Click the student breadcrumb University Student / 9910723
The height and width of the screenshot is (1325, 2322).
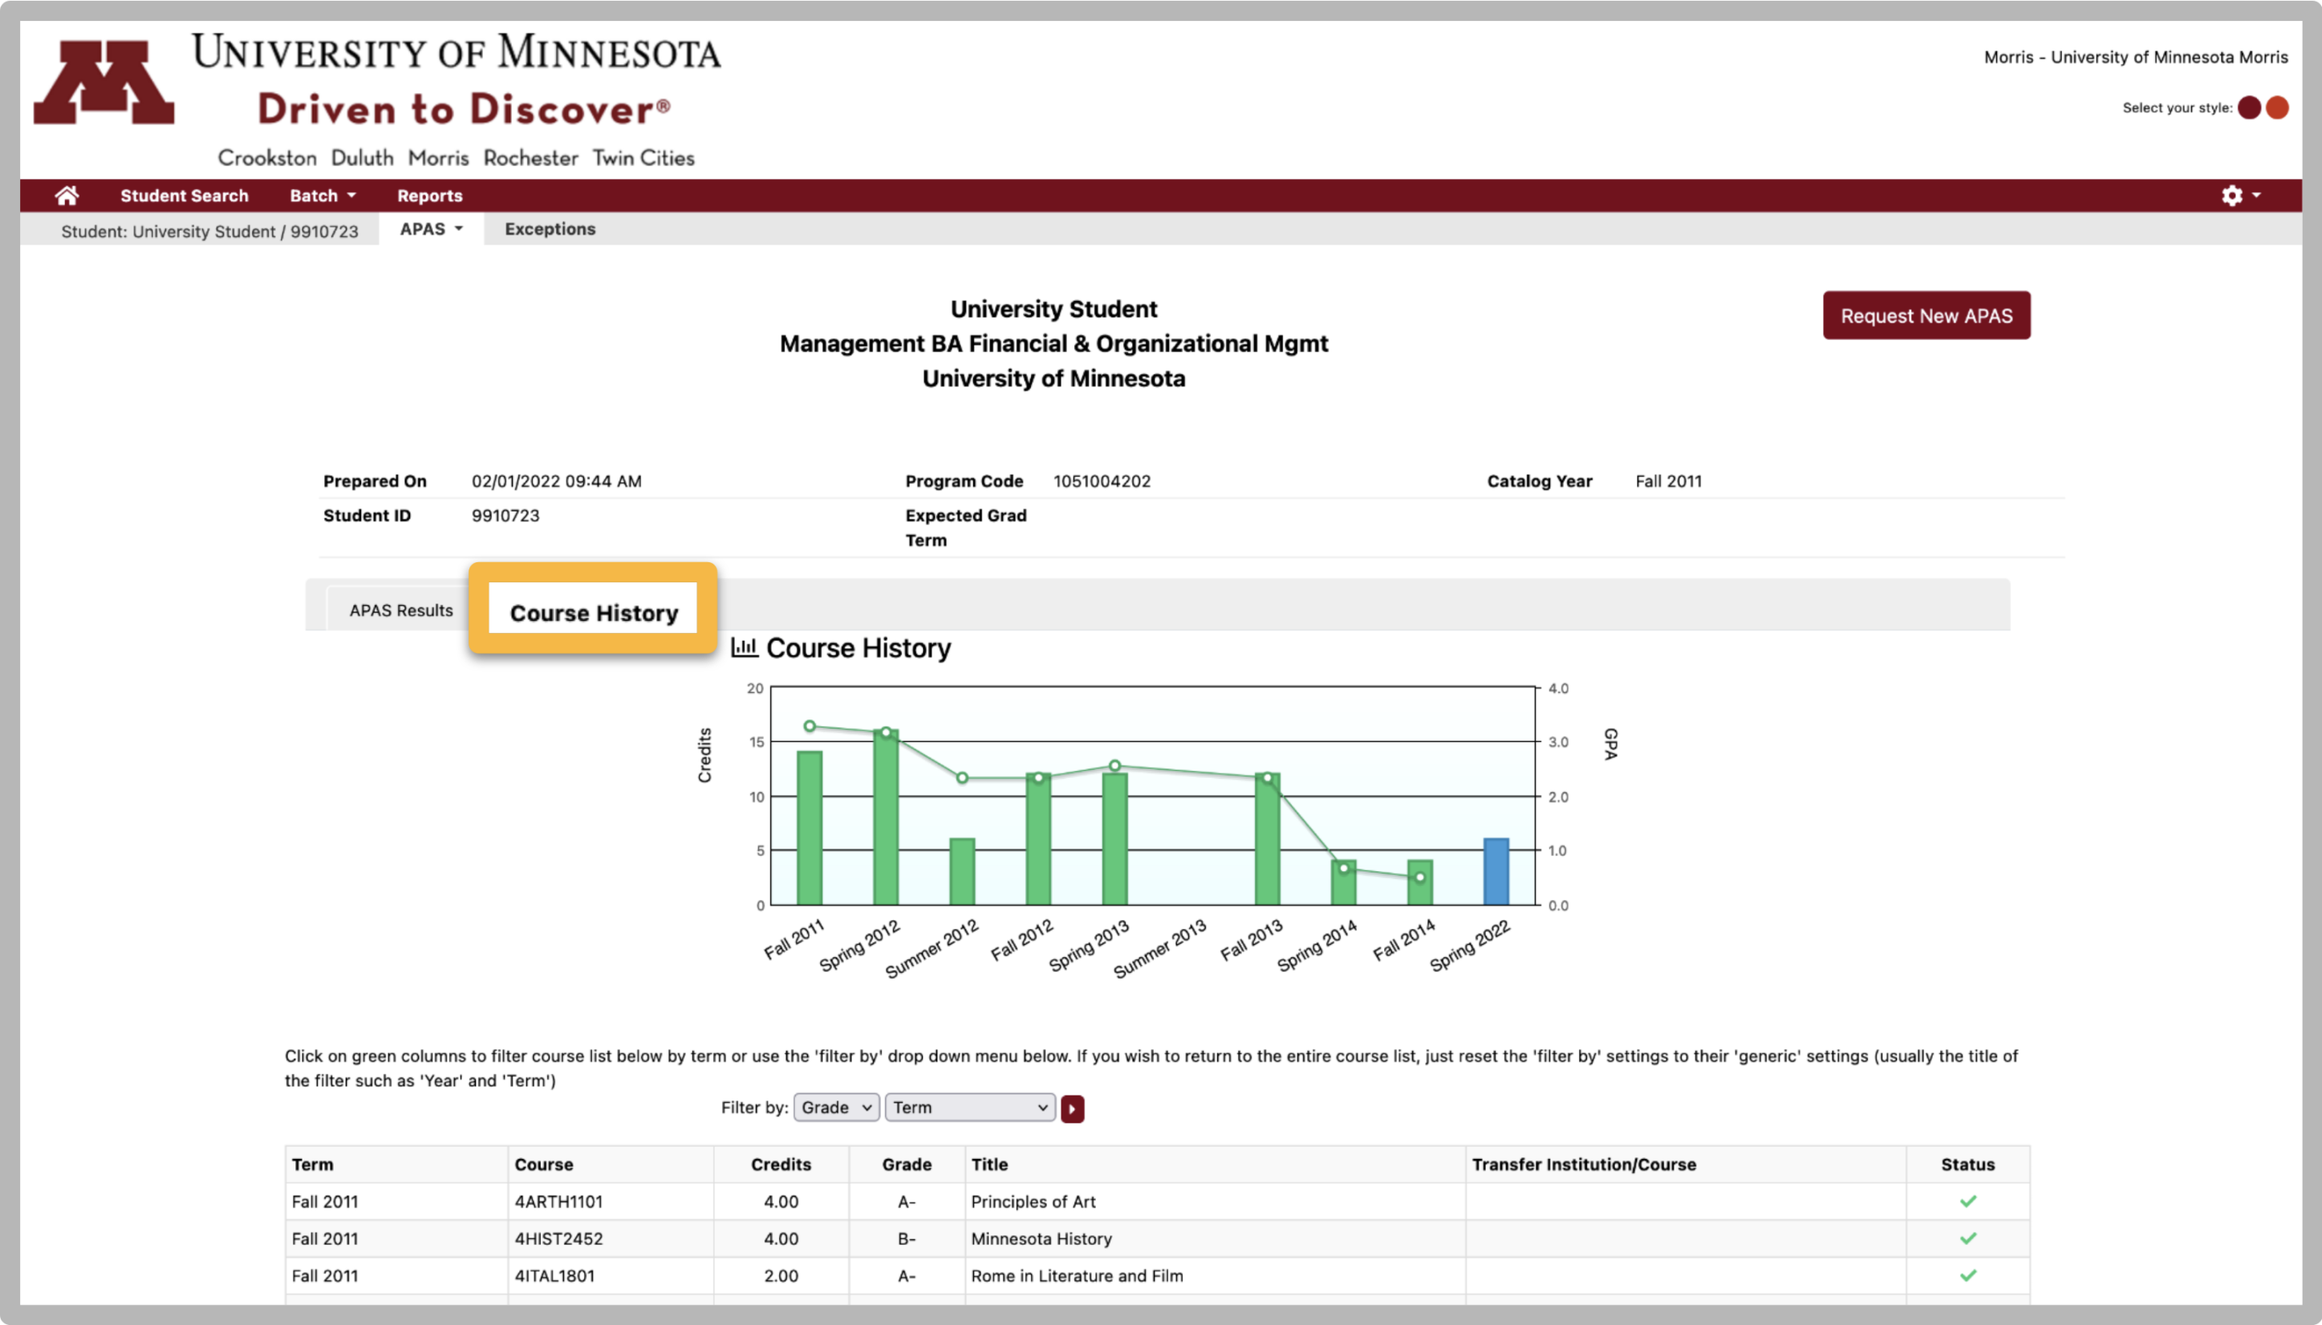tap(209, 231)
